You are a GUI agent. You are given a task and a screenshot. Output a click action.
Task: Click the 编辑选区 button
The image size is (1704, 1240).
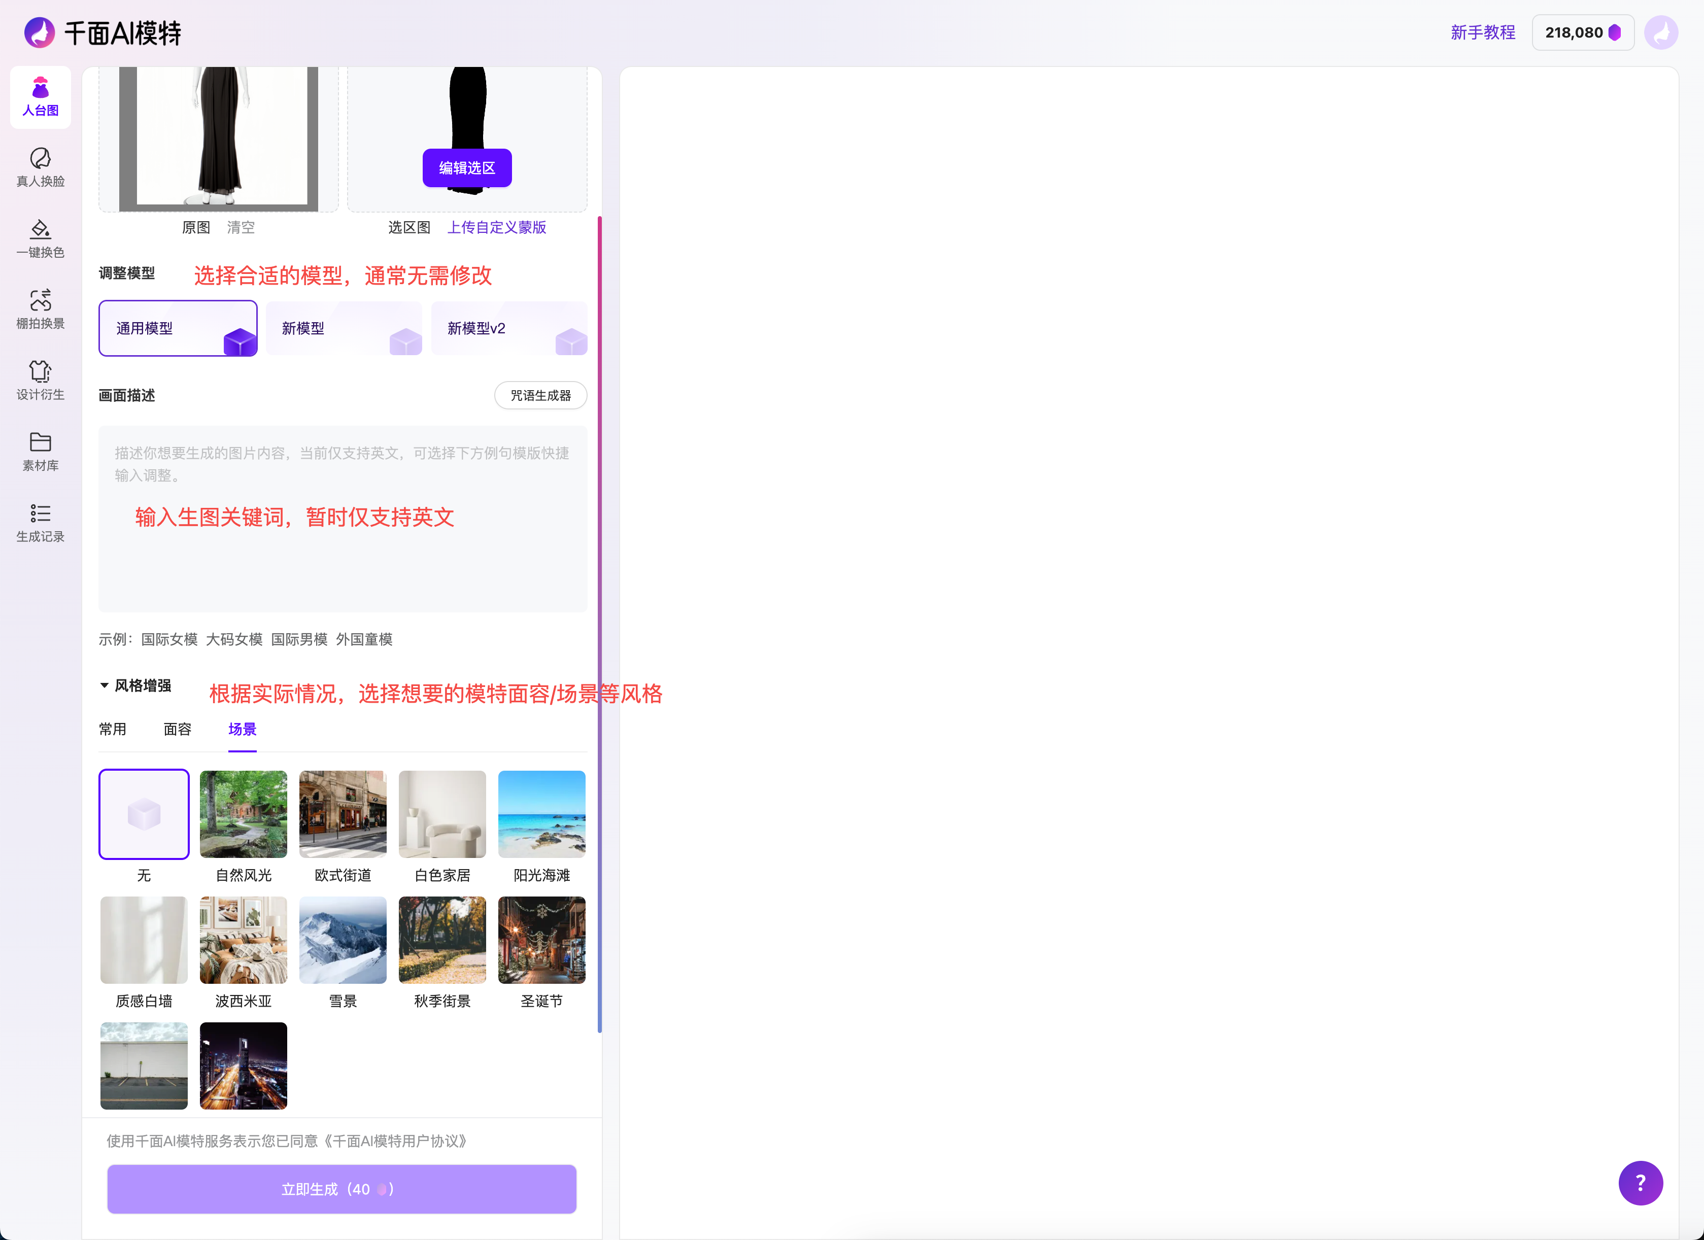click(467, 167)
